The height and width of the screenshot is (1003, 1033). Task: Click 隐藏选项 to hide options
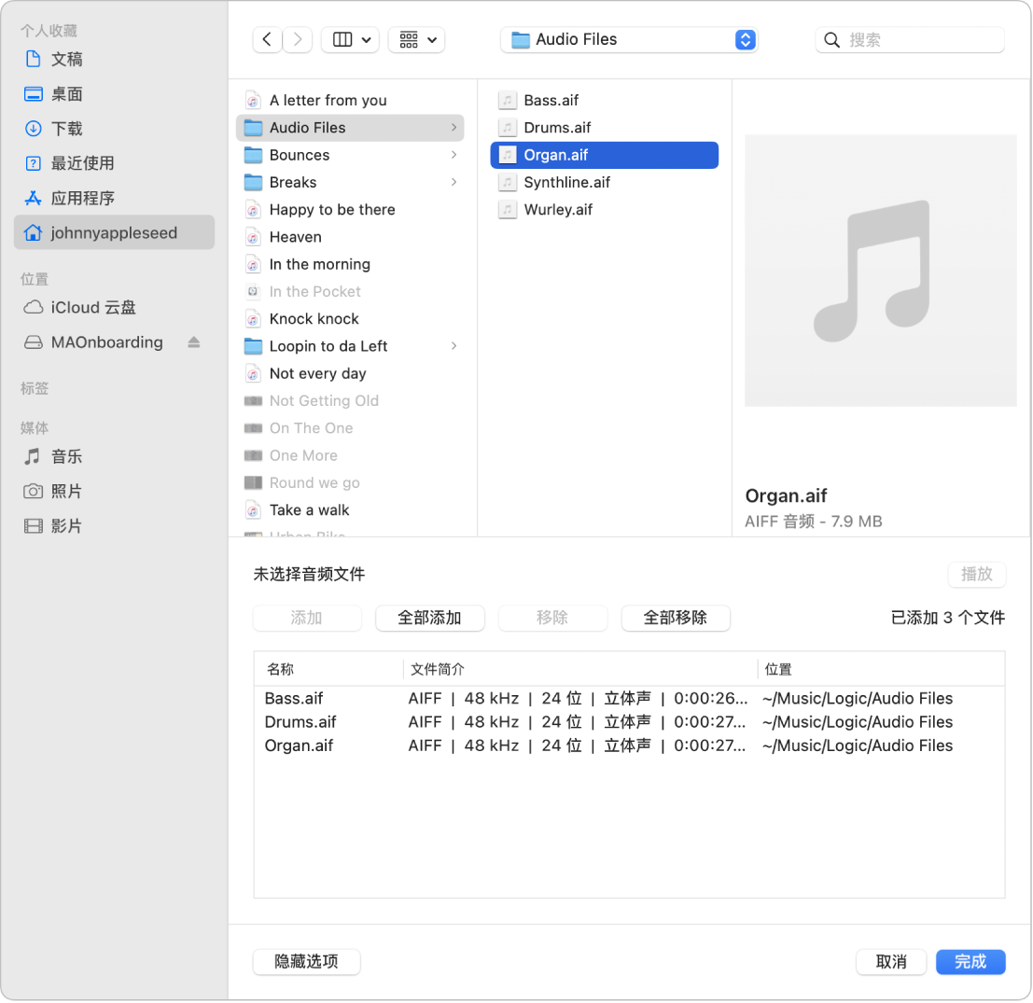[306, 962]
